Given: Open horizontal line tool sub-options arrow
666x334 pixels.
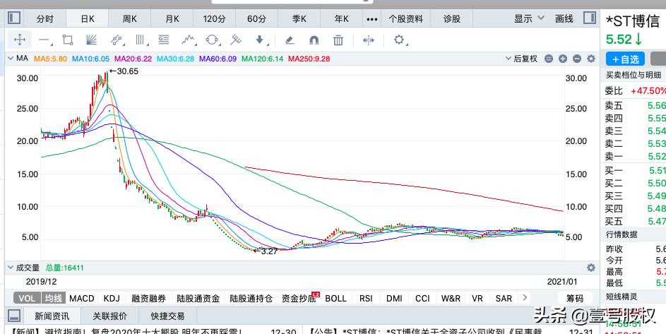Looking at the screenshot, I should coord(52,44).
